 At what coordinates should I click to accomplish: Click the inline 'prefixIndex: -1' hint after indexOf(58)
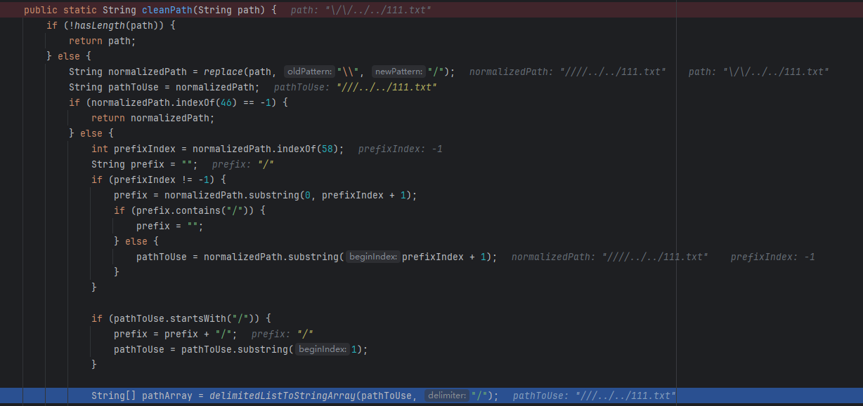pyautogui.click(x=400, y=149)
